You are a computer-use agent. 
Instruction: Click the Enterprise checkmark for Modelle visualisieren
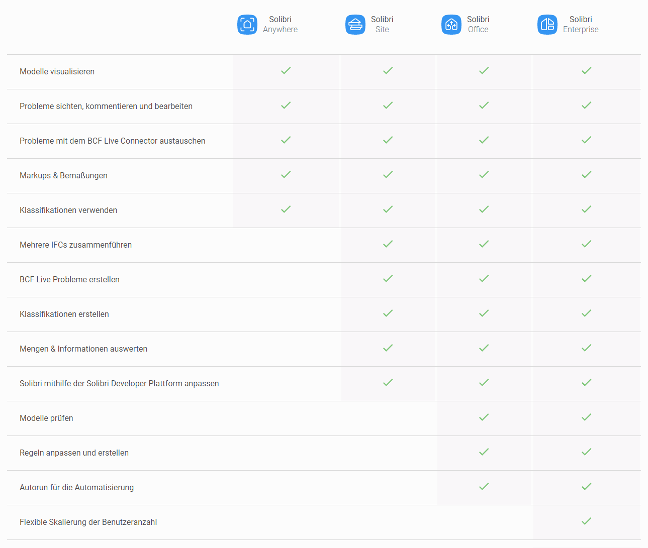click(x=587, y=71)
